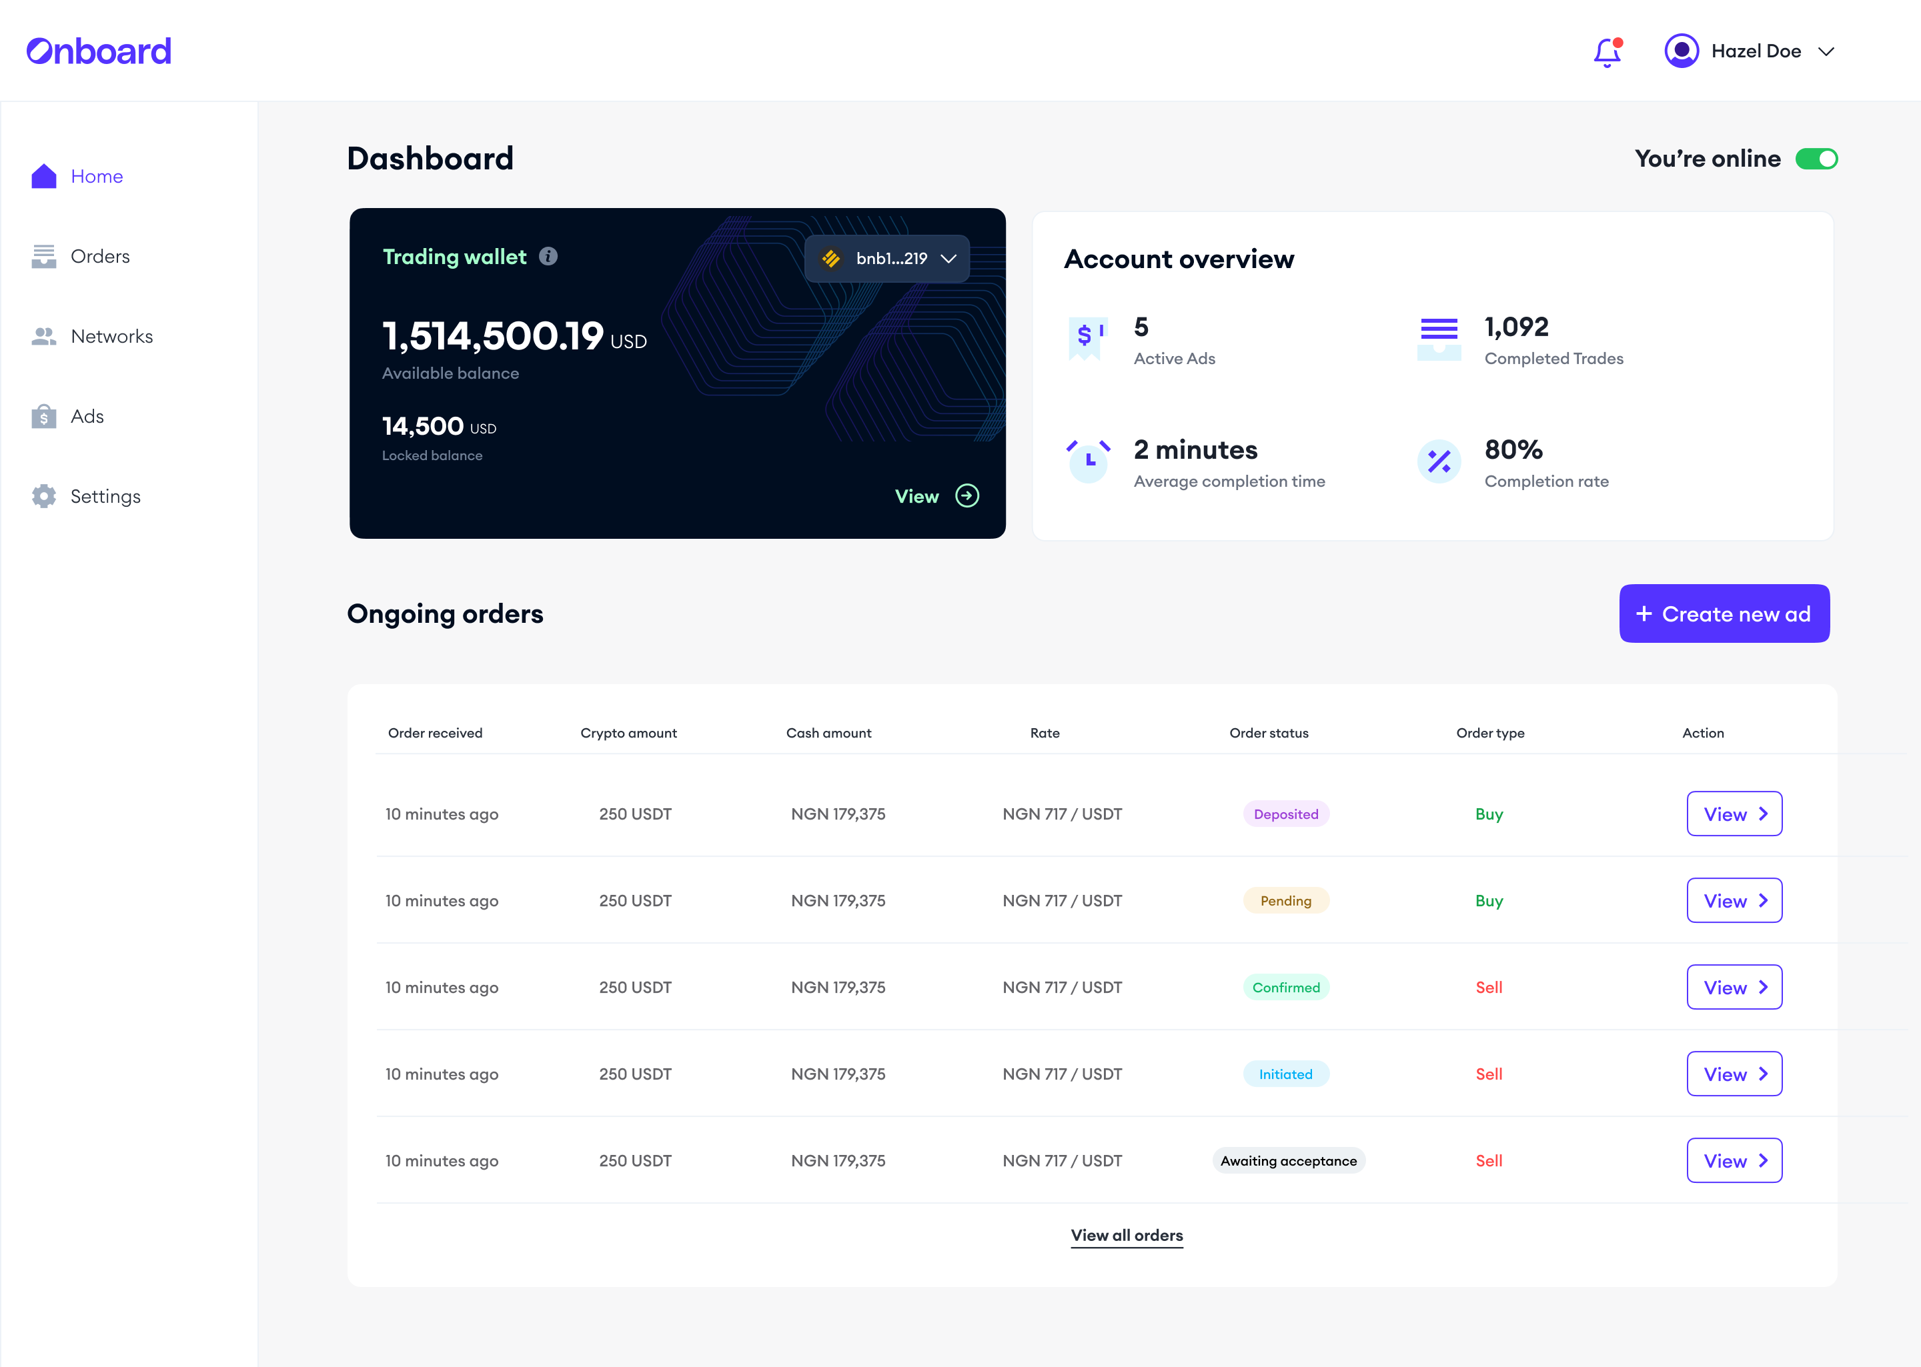The height and width of the screenshot is (1367, 1921).
Task: Click the Order status column header
Action: click(x=1269, y=732)
